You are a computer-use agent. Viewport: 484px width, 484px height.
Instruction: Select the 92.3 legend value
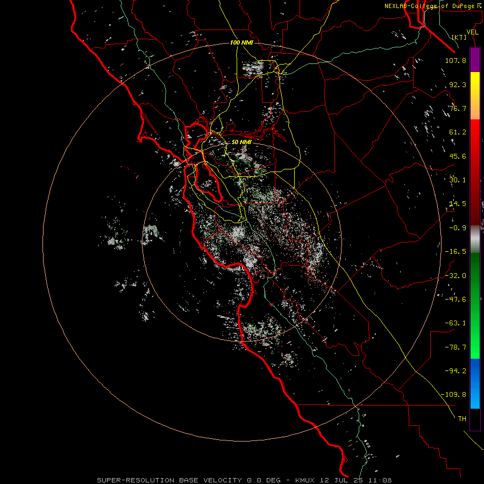tap(458, 84)
